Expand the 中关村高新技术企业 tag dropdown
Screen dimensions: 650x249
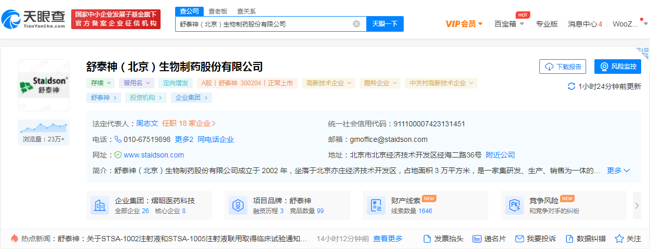coord(441,83)
